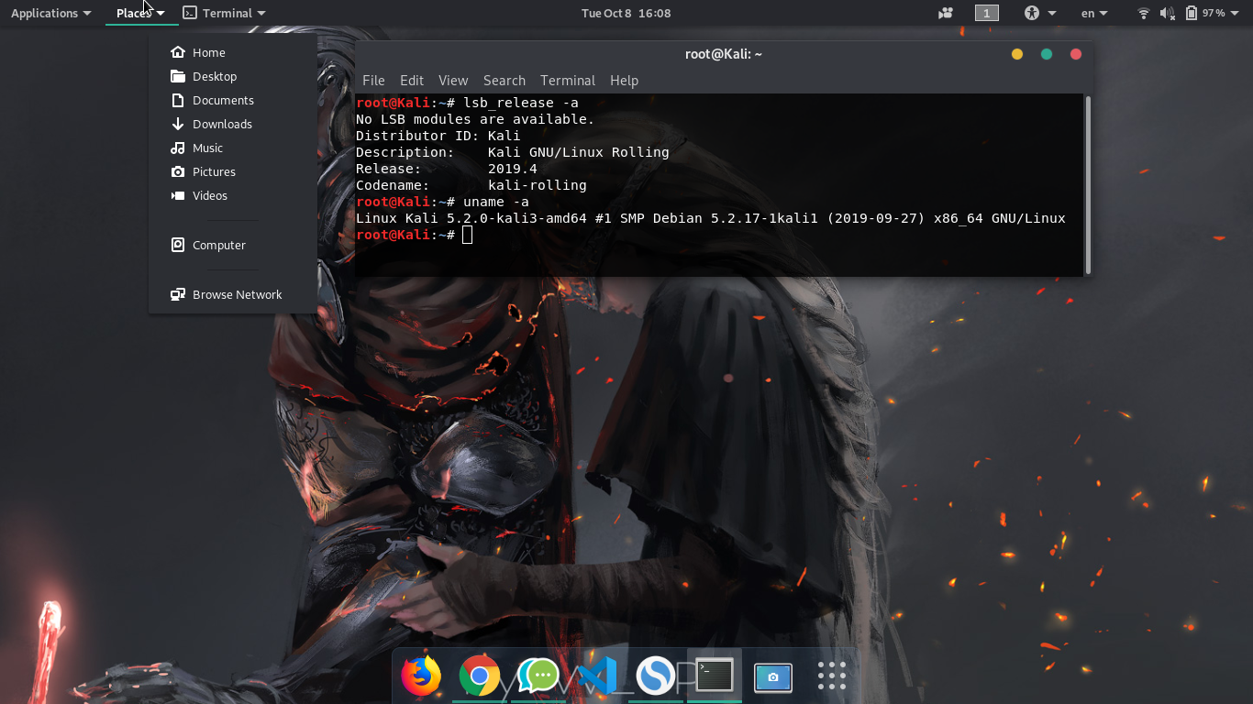
Task: Open the Applications menu dropdown
Action: (x=50, y=13)
